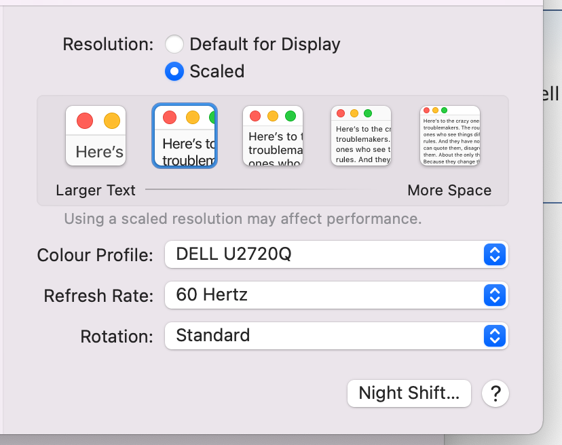Click the Colour Profile label text
The image size is (562, 445).
click(x=95, y=255)
